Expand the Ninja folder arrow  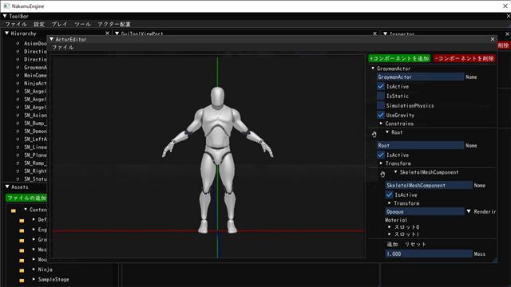pos(34,269)
